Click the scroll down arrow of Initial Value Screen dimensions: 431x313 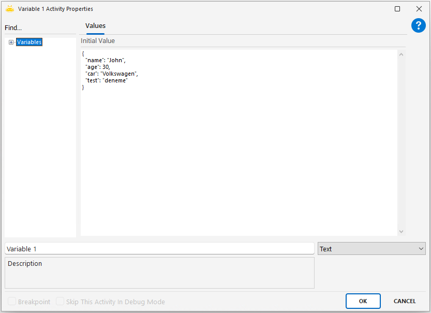click(x=402, y=232)
